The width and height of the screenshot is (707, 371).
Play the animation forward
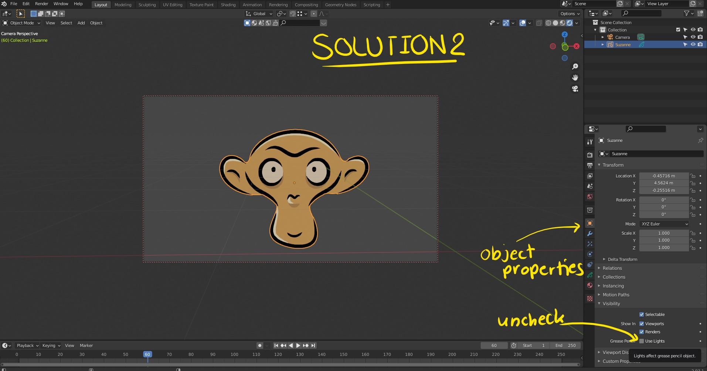click(x=298, y=346)
